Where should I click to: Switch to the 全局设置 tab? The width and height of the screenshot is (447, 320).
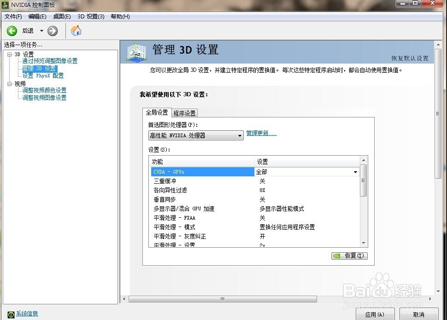pyautogui.click(x=157, y=112)
